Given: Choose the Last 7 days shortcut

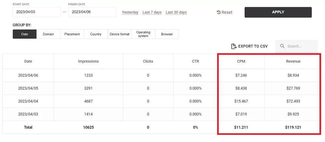Looking at the screenshot, I should coord(152,12).
